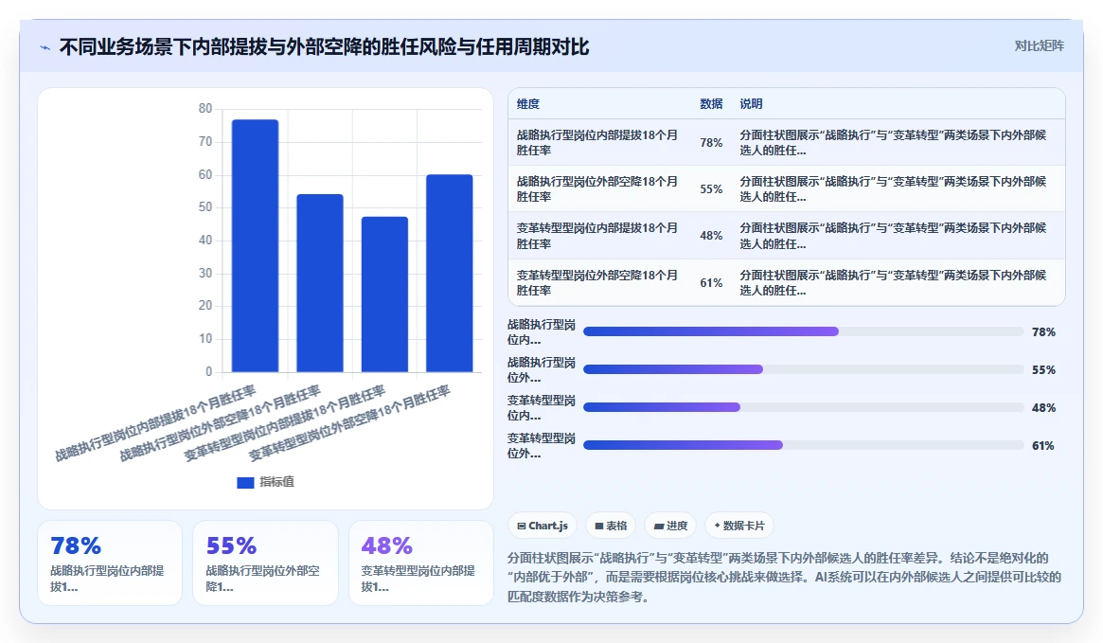The image size is (1103, 643).
Task: Click x-axis label 战略执行型岗位内部提拔18个月胜任率
Action: point(155,422)
